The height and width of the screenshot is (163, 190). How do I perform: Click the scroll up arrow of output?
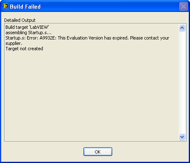pos(182,28)
